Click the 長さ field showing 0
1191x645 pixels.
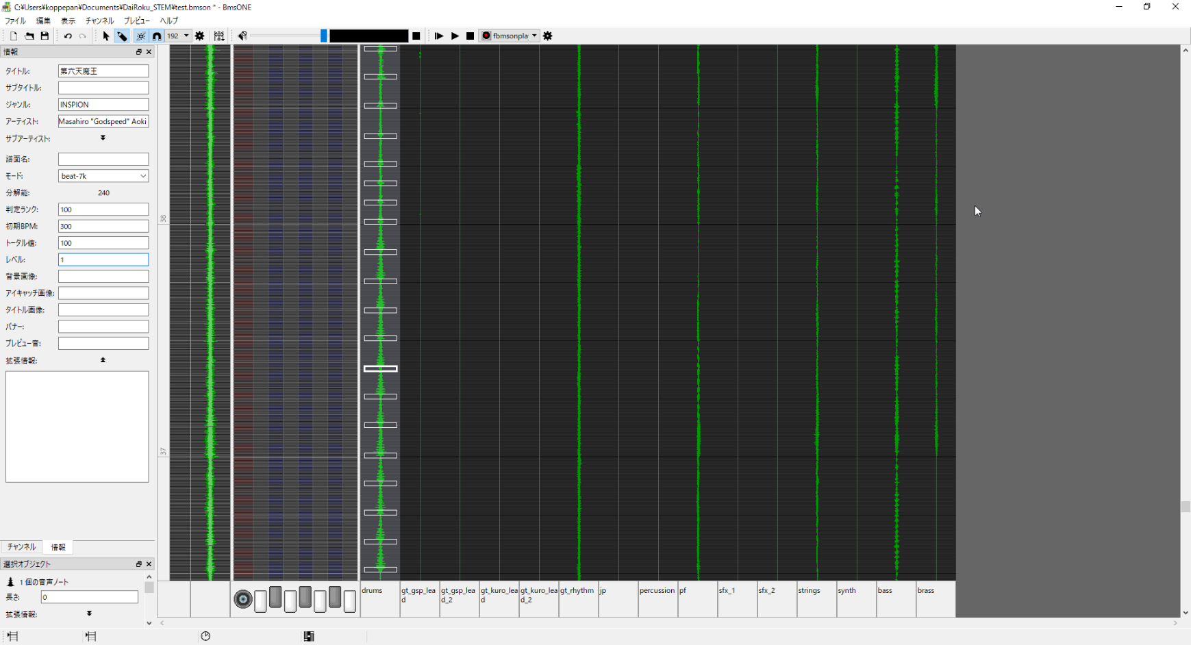[90, 597]
